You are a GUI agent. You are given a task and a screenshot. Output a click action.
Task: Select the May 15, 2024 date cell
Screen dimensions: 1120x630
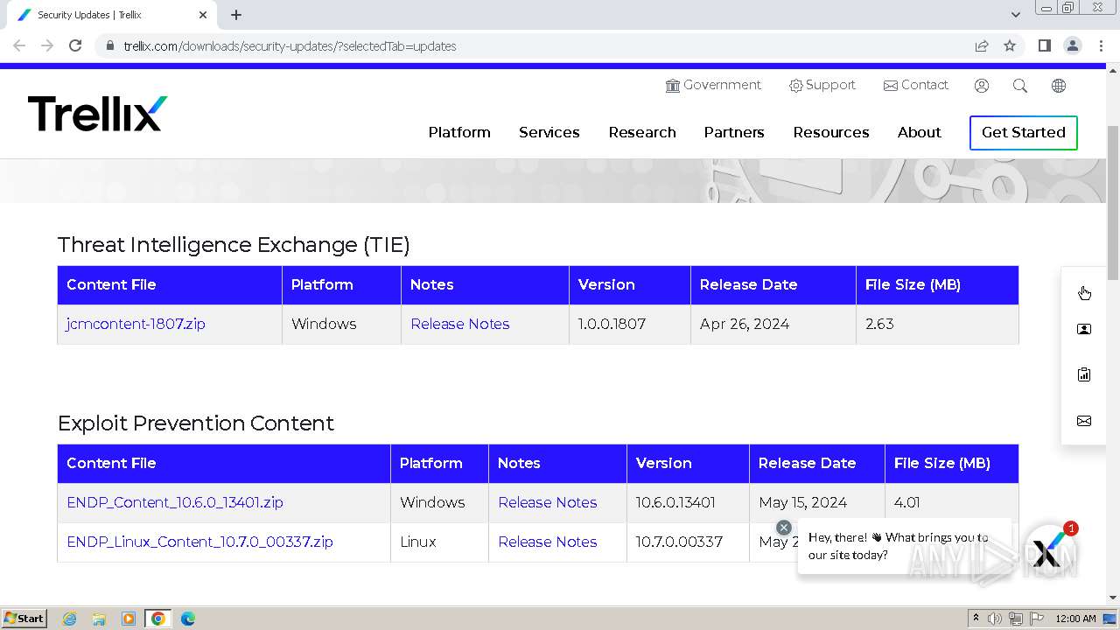point(817,502)
